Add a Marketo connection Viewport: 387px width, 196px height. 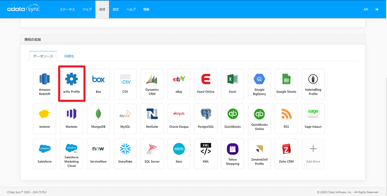pos(71,119)
